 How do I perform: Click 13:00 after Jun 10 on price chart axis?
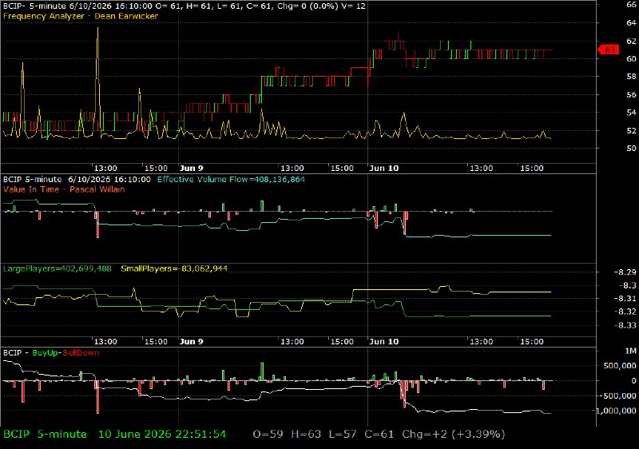click(x=482, y=169)
